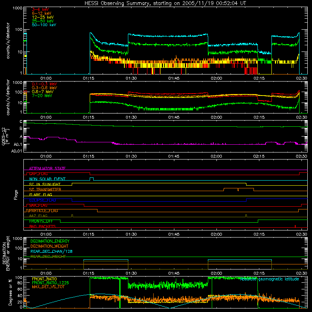Click the 0.3-0.8 MeV legend entry
312x312 pixels.
(x=44, y=88)
